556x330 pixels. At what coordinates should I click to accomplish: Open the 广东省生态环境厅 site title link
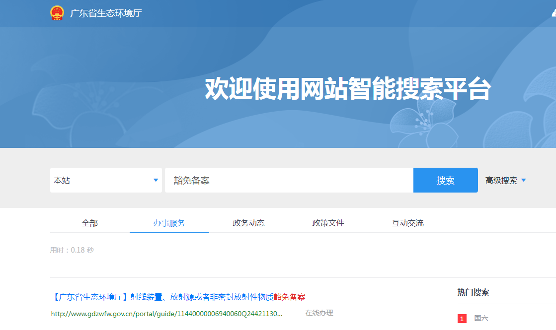[x=106, y=13]
